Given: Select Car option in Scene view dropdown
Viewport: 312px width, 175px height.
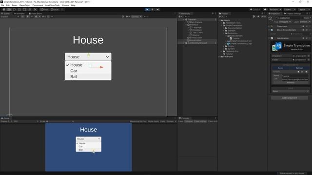Looking at the screenshot, I should tap(88, 71).
